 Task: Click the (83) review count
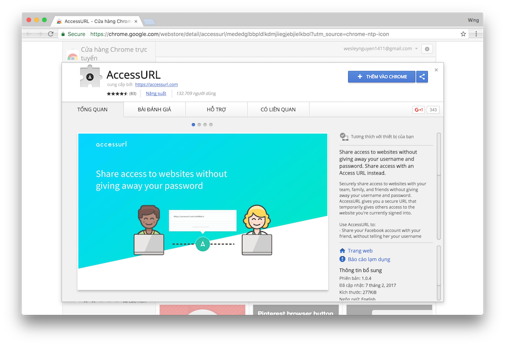[x=133, y=94]
